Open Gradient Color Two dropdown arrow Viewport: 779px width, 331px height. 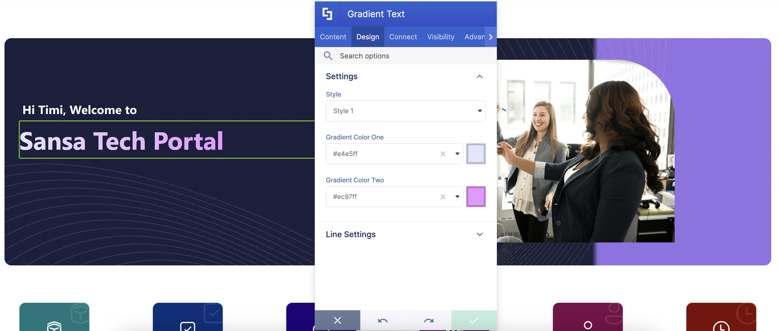tap(457, 197)
